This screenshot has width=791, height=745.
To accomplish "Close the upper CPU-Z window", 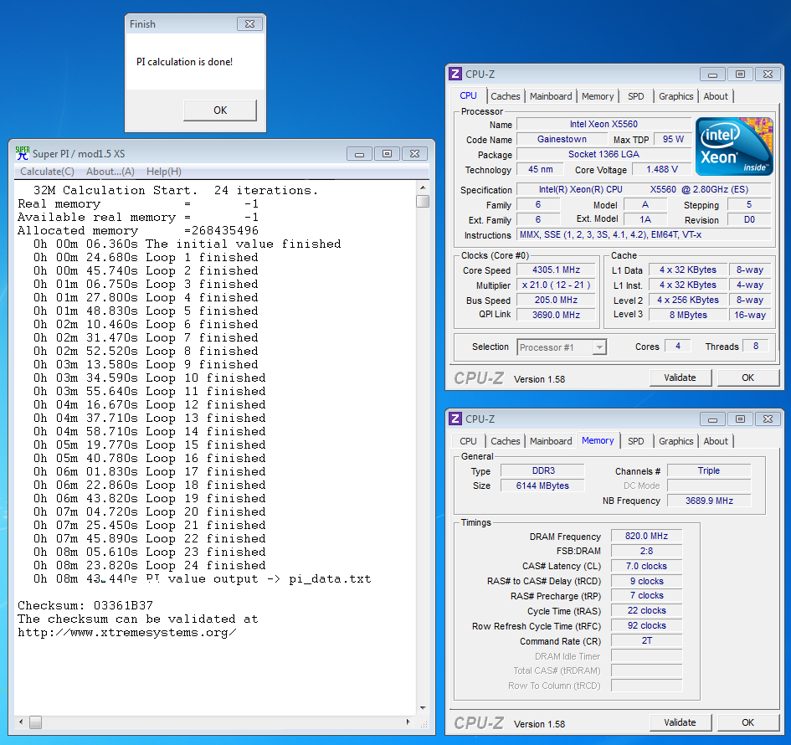I will (x=768, y=74).
